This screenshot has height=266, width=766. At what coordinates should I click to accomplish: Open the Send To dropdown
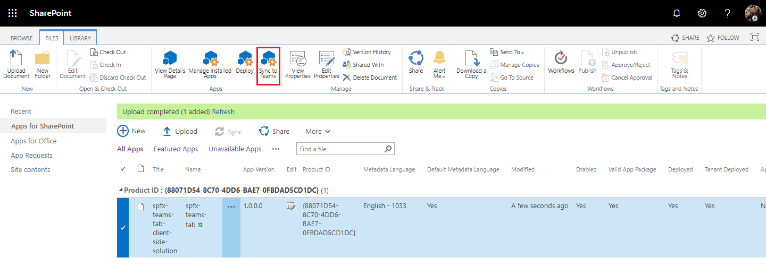pos(507,52)
